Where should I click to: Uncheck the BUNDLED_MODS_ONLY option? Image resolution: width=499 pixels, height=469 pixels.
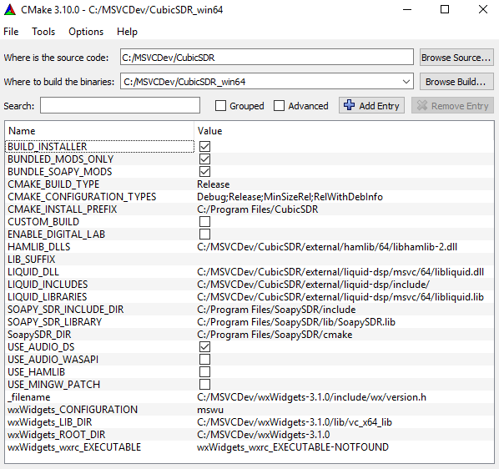tap(204, 159)
